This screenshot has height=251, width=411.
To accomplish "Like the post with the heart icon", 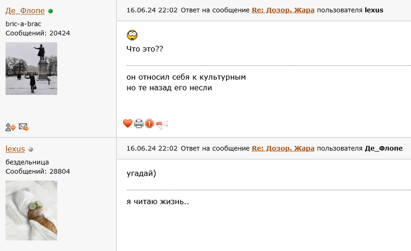I will click(127, 123).
